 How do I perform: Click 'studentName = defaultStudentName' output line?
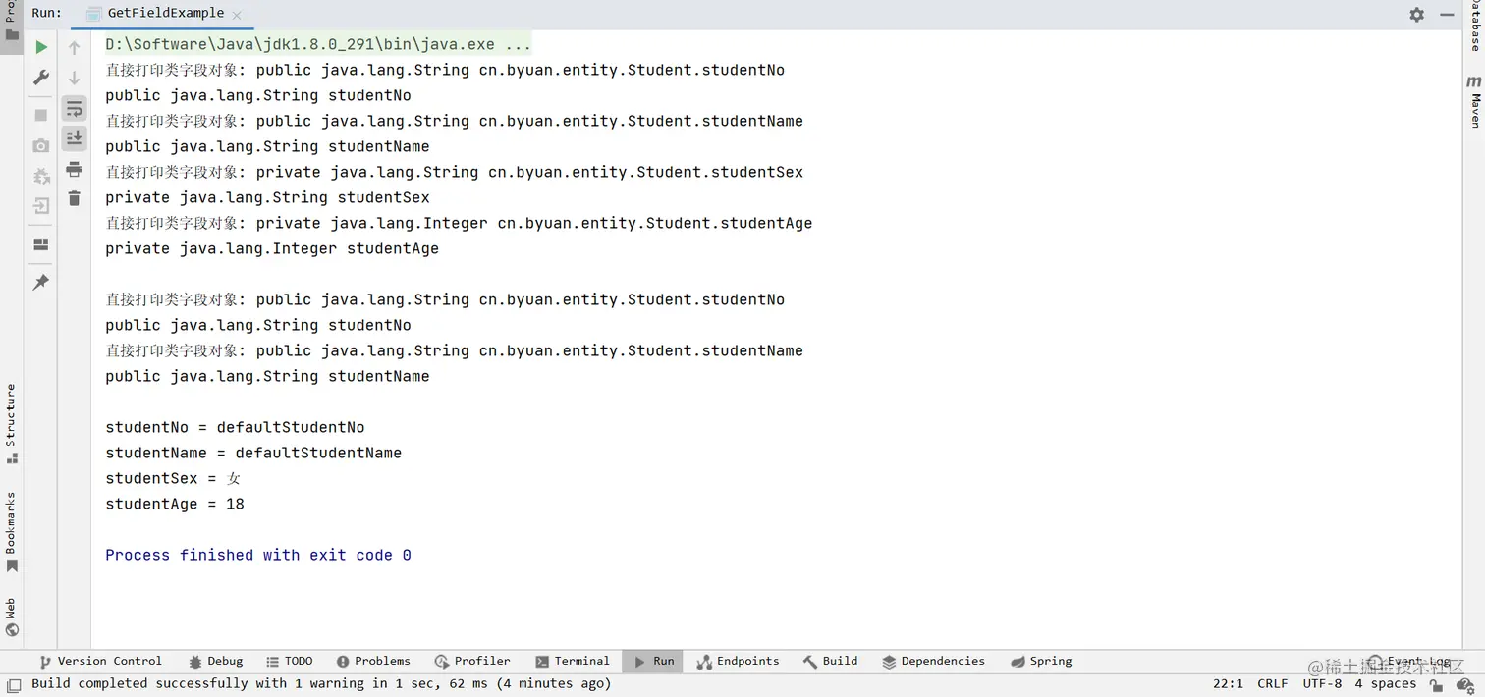[x=253, y=454]
